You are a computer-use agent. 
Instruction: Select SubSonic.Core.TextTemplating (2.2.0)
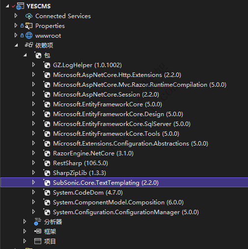pos(106,183)
